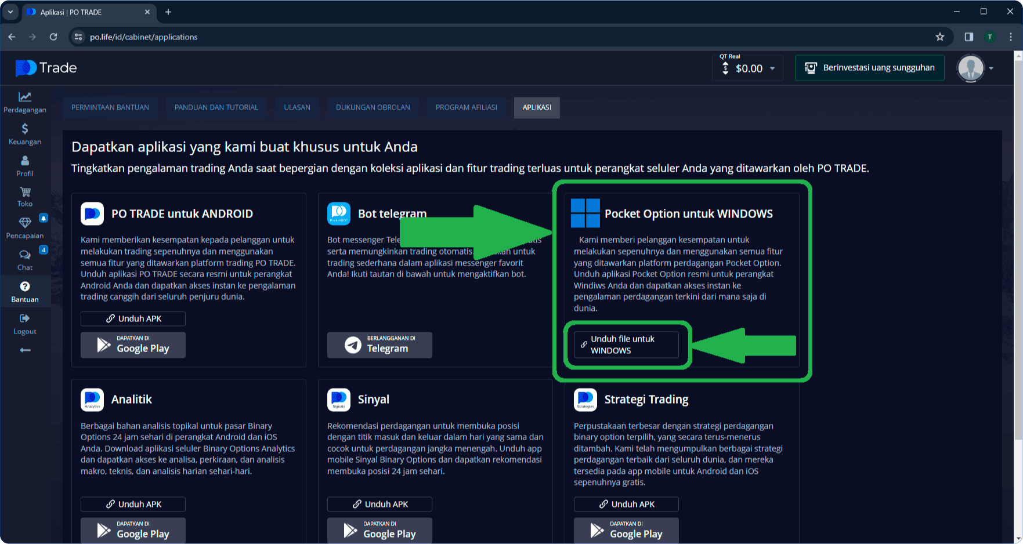Open the browser tab search dropdown
Screen dimensions: 1023x544
click(10, 12)
